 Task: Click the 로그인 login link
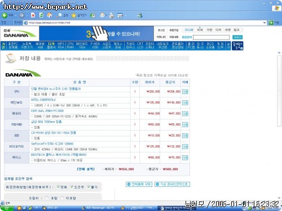161,30
